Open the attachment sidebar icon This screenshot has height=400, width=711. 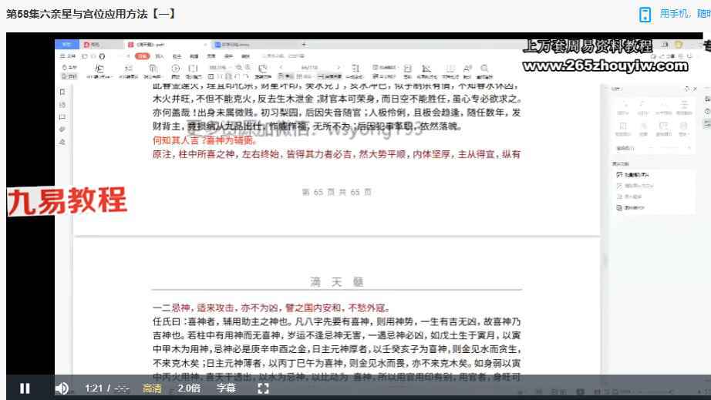pos(62,129)
